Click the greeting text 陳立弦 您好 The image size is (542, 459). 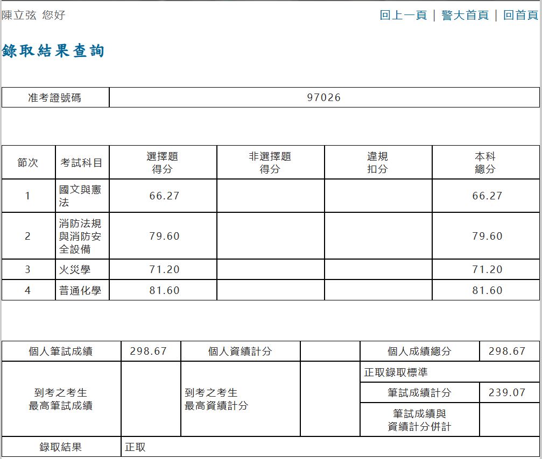(33, 15)
